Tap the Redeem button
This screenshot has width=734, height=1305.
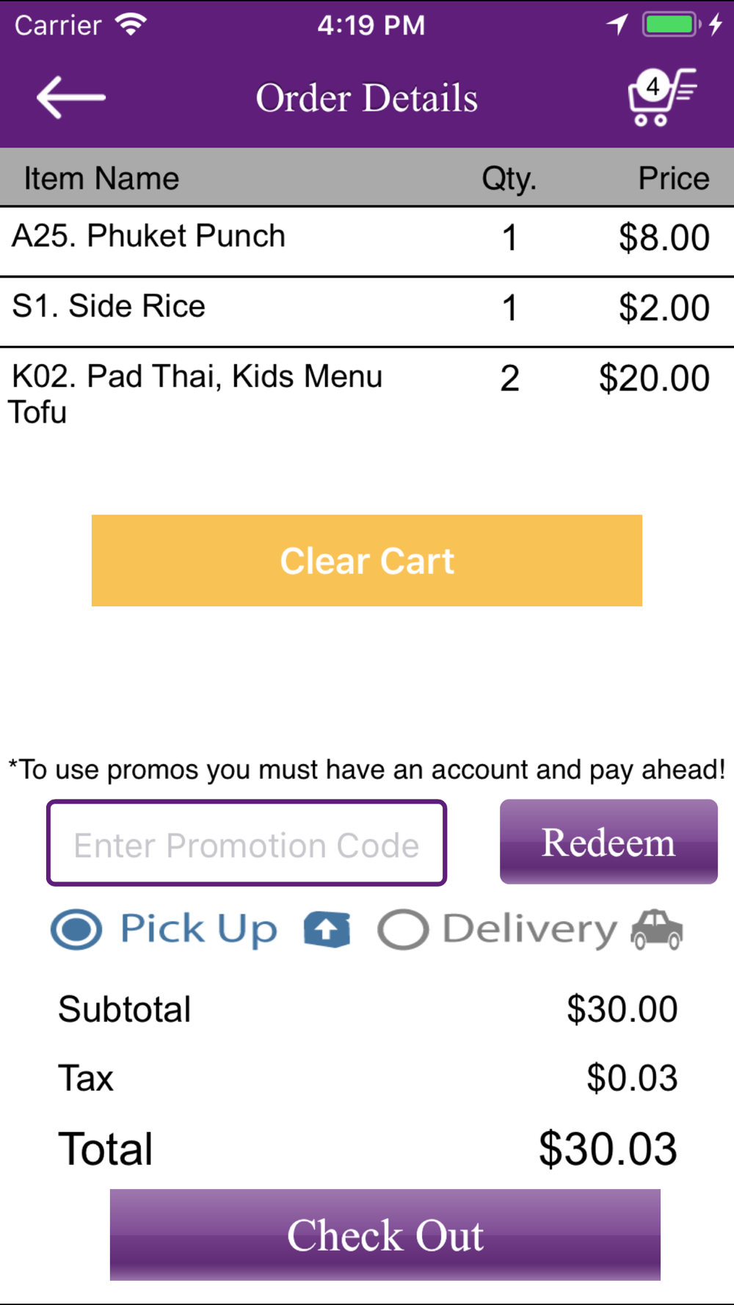point(608,842)
